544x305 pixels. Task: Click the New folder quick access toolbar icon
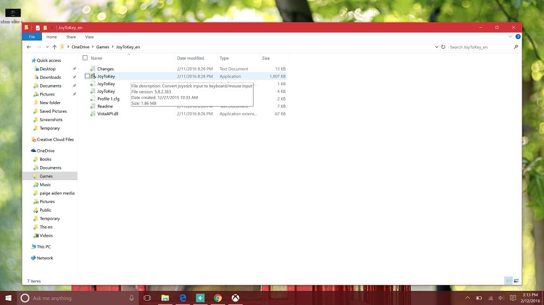pyautogui.click(x=45, y=28)
